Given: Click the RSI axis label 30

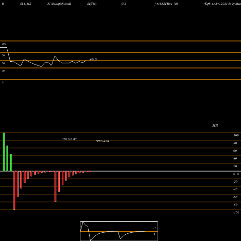Looking at the screenshot, I should click(x=3, y=71).
